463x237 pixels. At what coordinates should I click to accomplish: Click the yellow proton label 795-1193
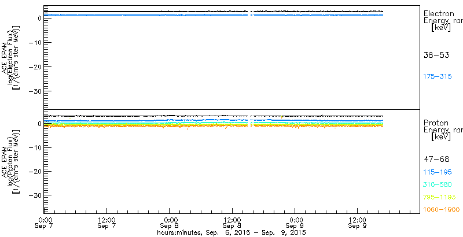tap(439, 197)
